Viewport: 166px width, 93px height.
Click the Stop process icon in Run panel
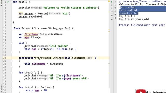tap(112, 5)
